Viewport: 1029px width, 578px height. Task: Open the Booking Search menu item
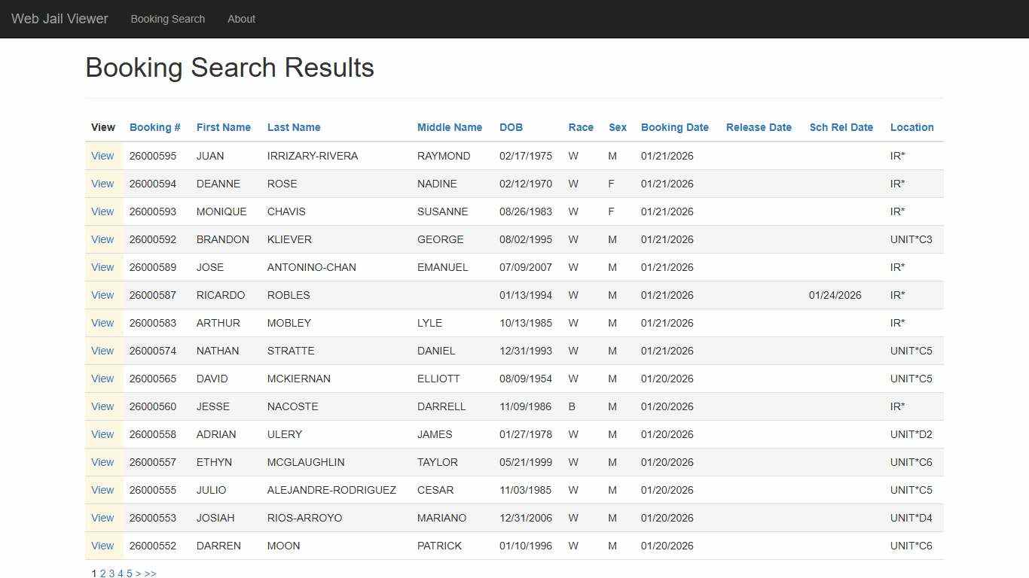(167, 19)
